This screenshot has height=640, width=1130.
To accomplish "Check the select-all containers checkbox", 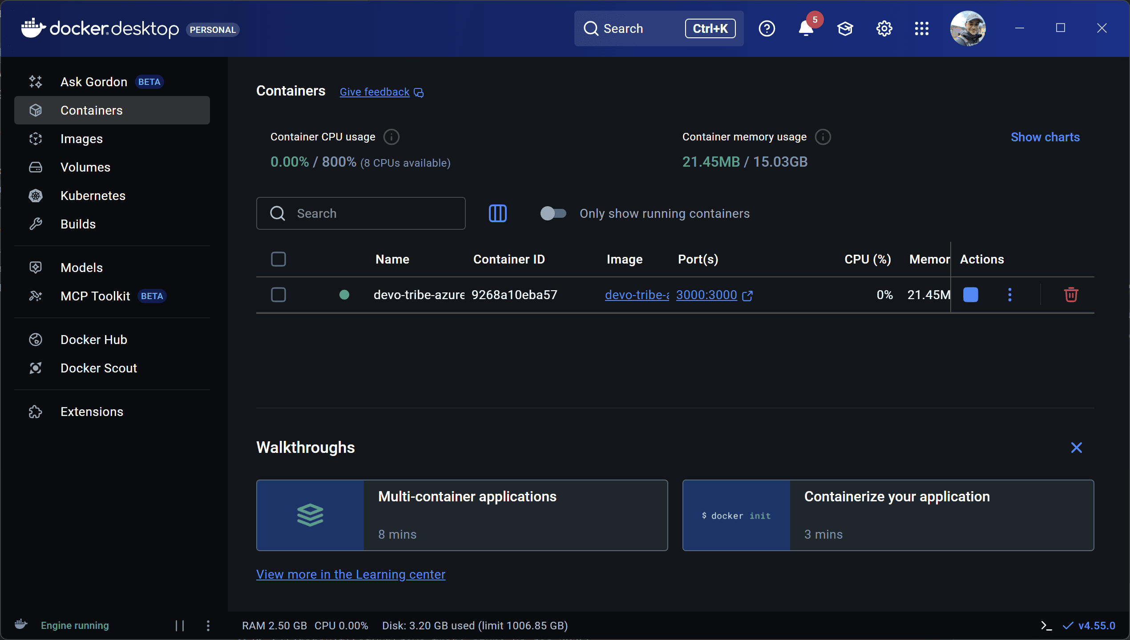I will pos(278,259).
